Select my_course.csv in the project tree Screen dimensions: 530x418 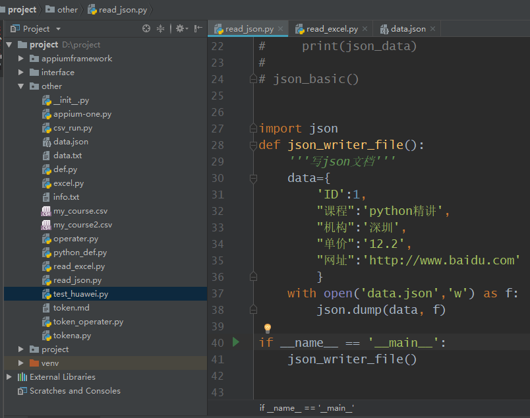pos(80,211)
